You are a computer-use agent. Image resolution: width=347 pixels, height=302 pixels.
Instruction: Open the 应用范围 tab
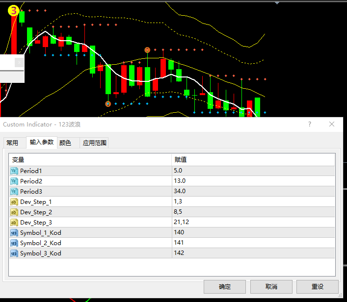pyautogui.click(x=95, y=143)
